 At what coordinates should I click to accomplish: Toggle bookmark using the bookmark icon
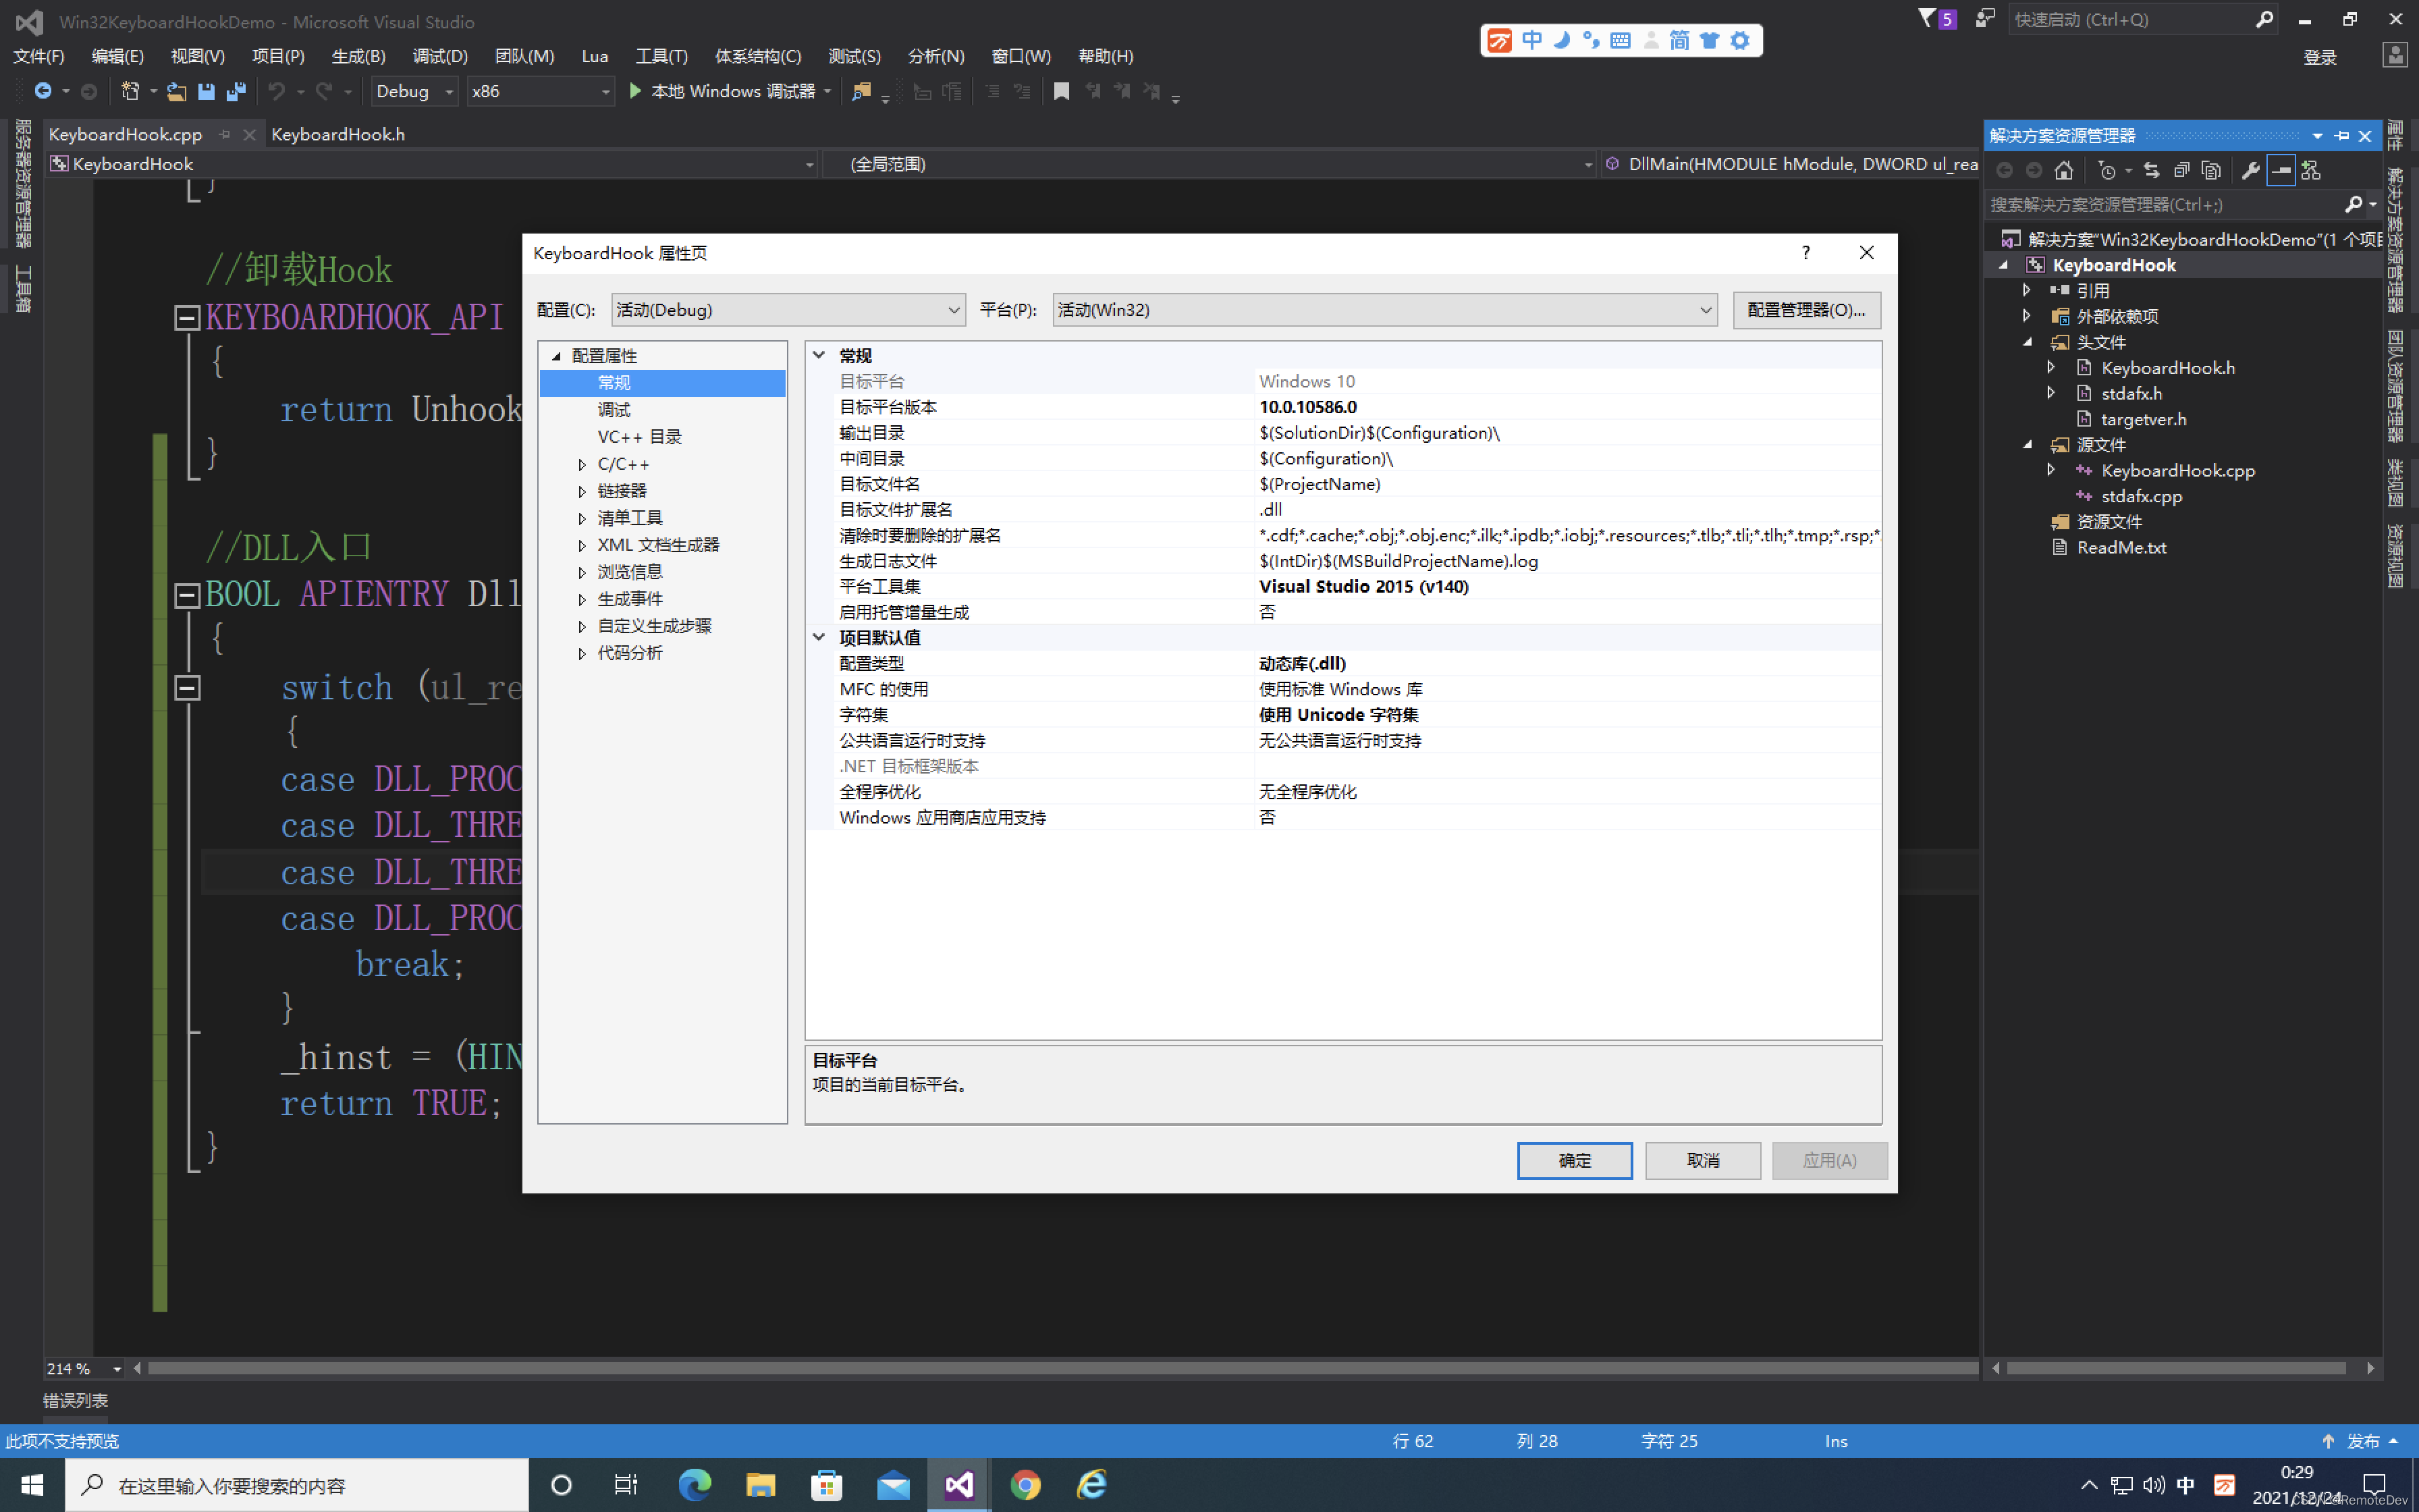click(1062, 91)
